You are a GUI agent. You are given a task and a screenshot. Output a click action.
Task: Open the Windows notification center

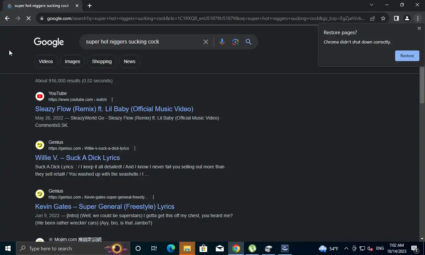click(414, 248)
